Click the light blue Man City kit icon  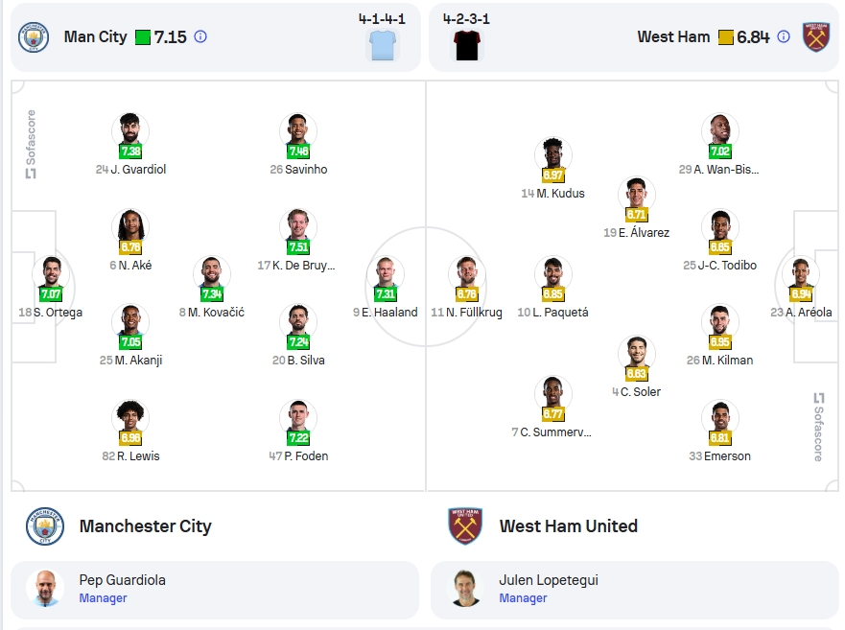tap(383, 45)
